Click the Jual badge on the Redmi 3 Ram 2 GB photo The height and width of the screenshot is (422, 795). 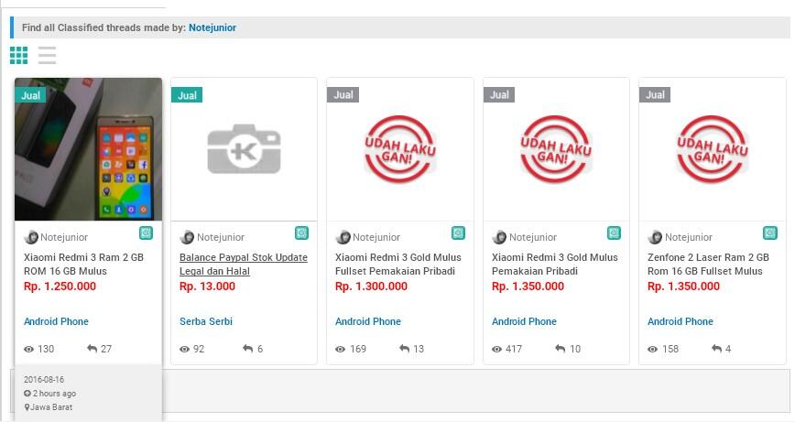pos(30,95)
